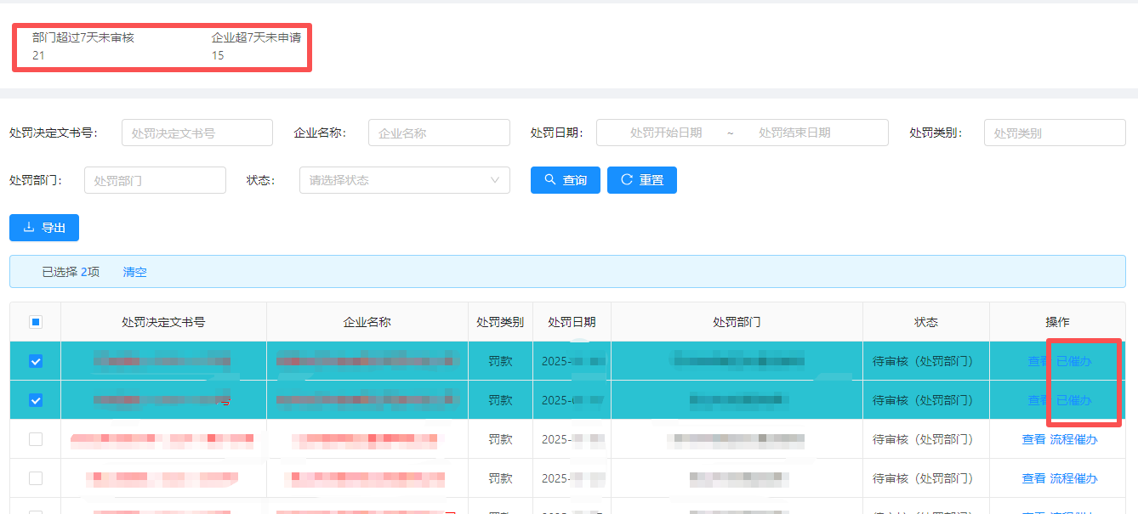This screenshot has height=514, width=1138.
Task: Check the fourth table row checkbox
Action: pyautogui.click(x=36, y=478)
